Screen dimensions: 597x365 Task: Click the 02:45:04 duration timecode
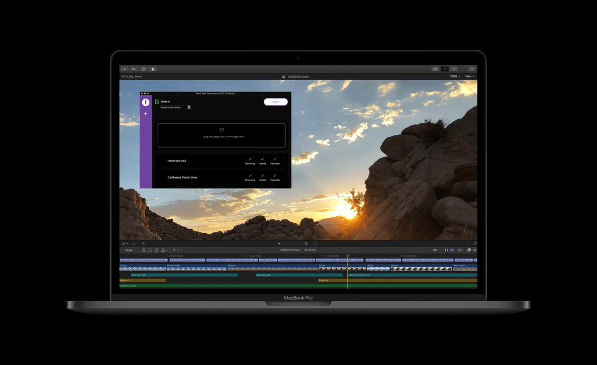tap(310, 250)
